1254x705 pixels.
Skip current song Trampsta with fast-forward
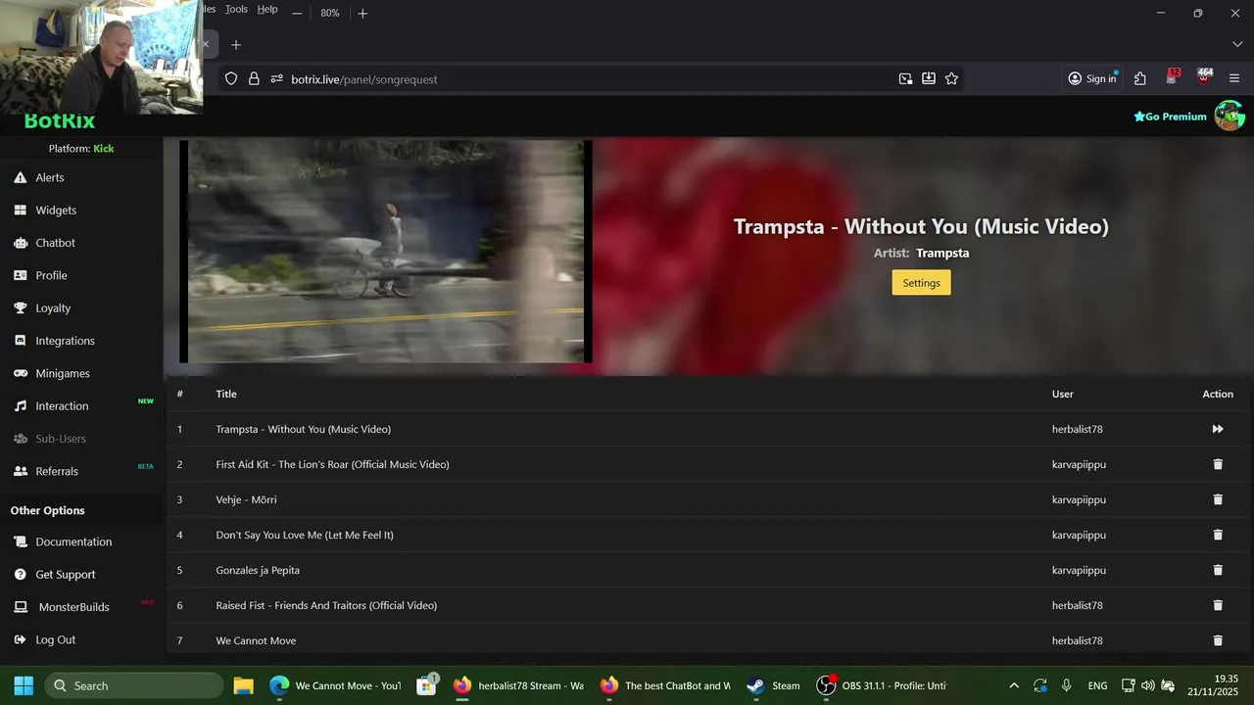coord(1218,429)
